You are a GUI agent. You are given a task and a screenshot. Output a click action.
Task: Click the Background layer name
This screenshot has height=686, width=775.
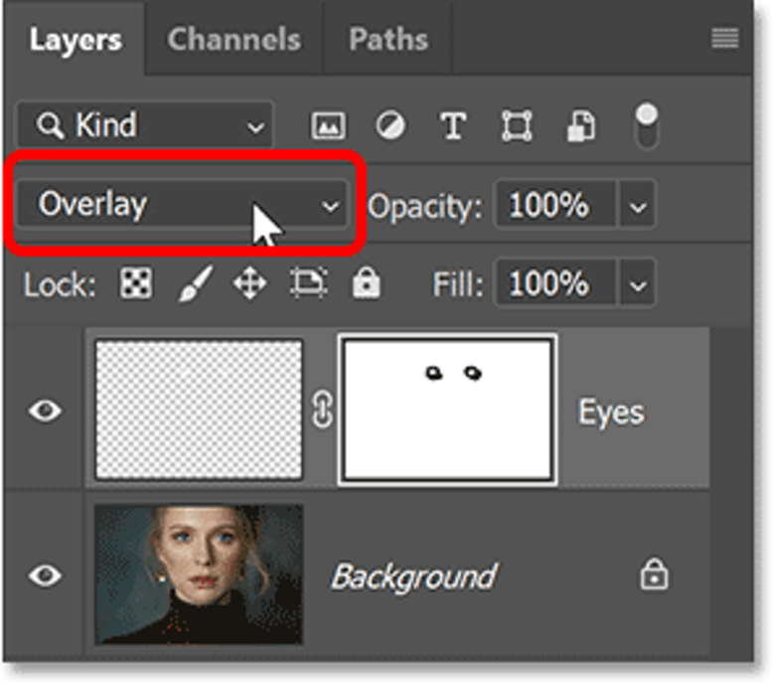point(413,577)
